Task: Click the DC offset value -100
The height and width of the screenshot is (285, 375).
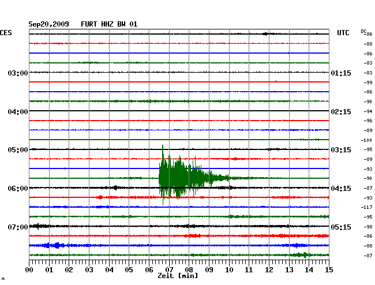Action: (x=366, y=140)
